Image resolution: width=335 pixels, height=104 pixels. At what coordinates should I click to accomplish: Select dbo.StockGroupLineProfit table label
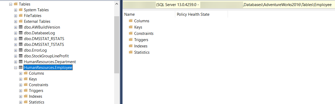[x=46, y=56]
